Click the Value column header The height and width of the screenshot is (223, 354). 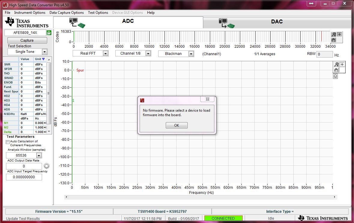[25, 59]
